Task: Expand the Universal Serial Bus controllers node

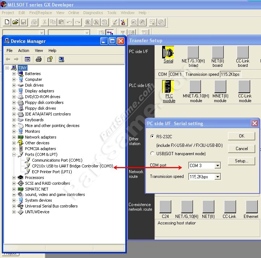Action: (x=14, y=206)
